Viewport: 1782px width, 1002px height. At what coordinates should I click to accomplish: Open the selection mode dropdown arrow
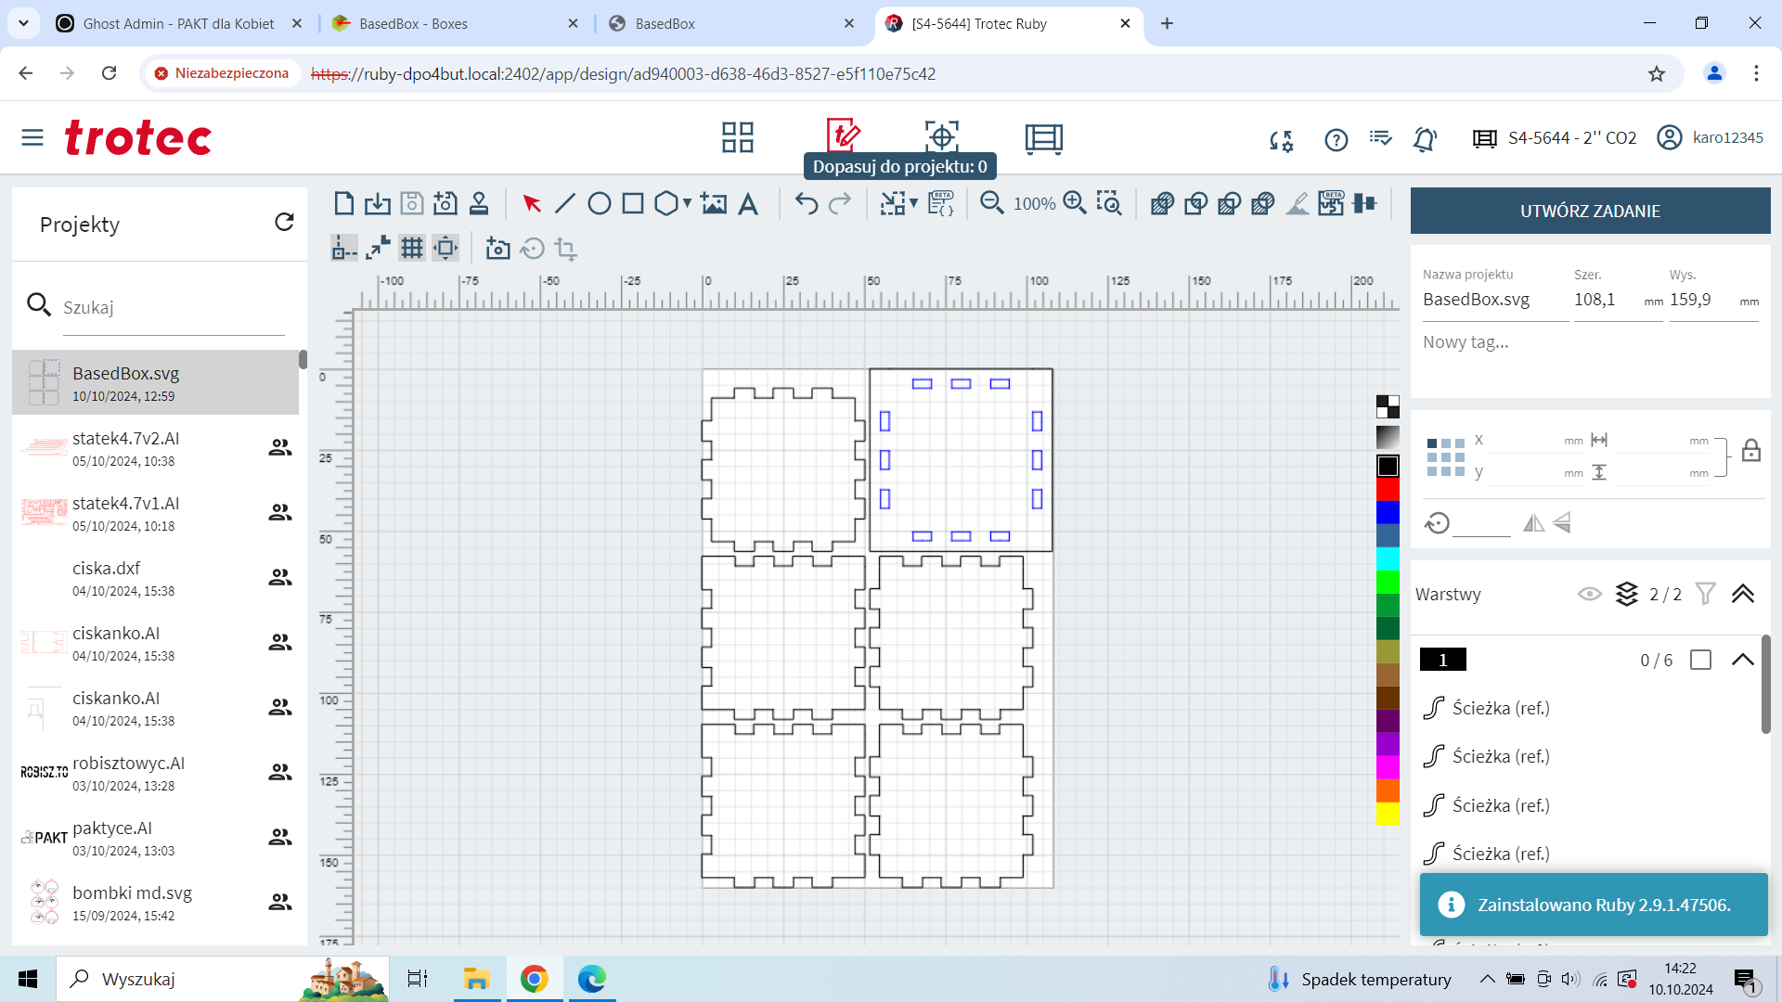(x=913, y=203)
